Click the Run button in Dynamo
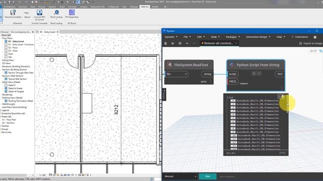Image resolution: width=323 pixels, height=181 pixels. 207,176
